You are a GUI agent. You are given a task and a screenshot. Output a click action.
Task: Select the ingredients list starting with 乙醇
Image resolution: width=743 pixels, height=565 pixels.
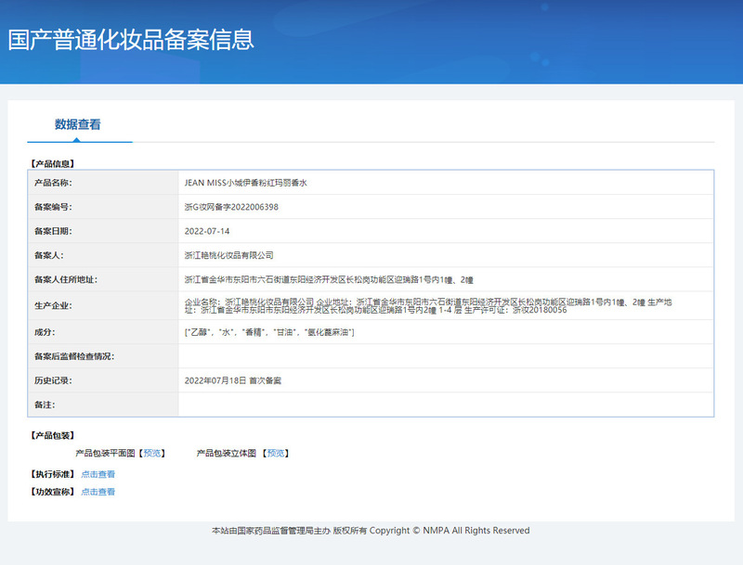(269, 332)
